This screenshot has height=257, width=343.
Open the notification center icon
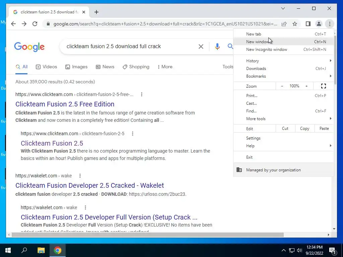pyautogui.click(x=332, y=250)
